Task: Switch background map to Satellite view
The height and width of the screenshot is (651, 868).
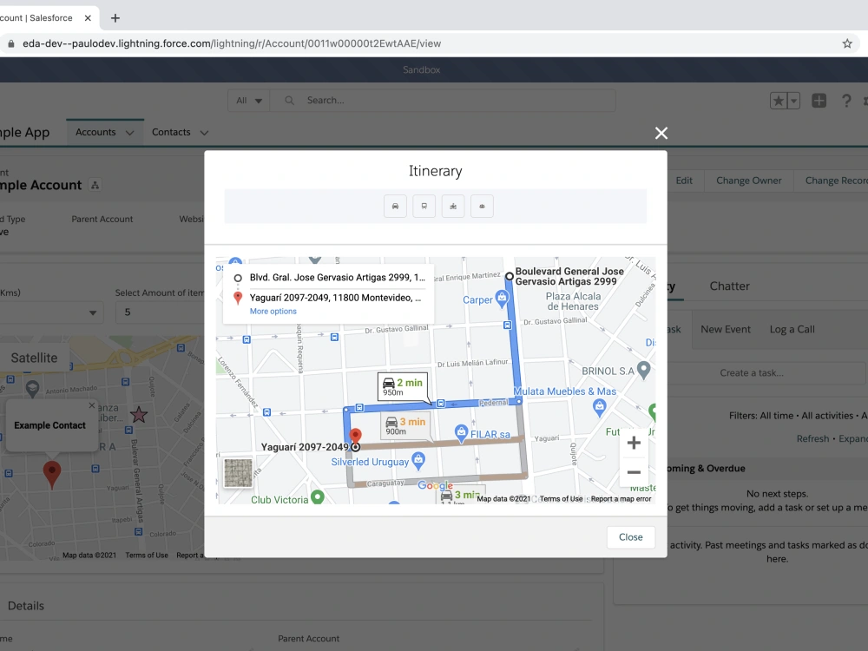Action: tap(35, 358)
